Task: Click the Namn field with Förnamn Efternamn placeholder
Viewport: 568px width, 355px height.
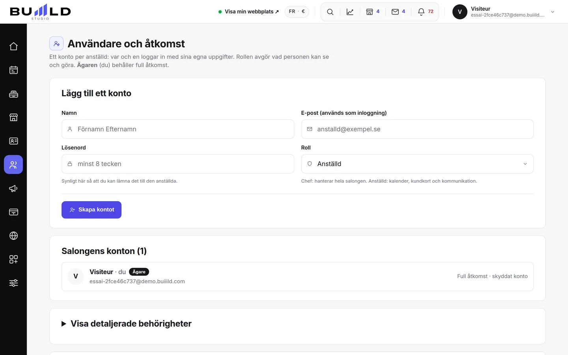Action: (178, 129)
